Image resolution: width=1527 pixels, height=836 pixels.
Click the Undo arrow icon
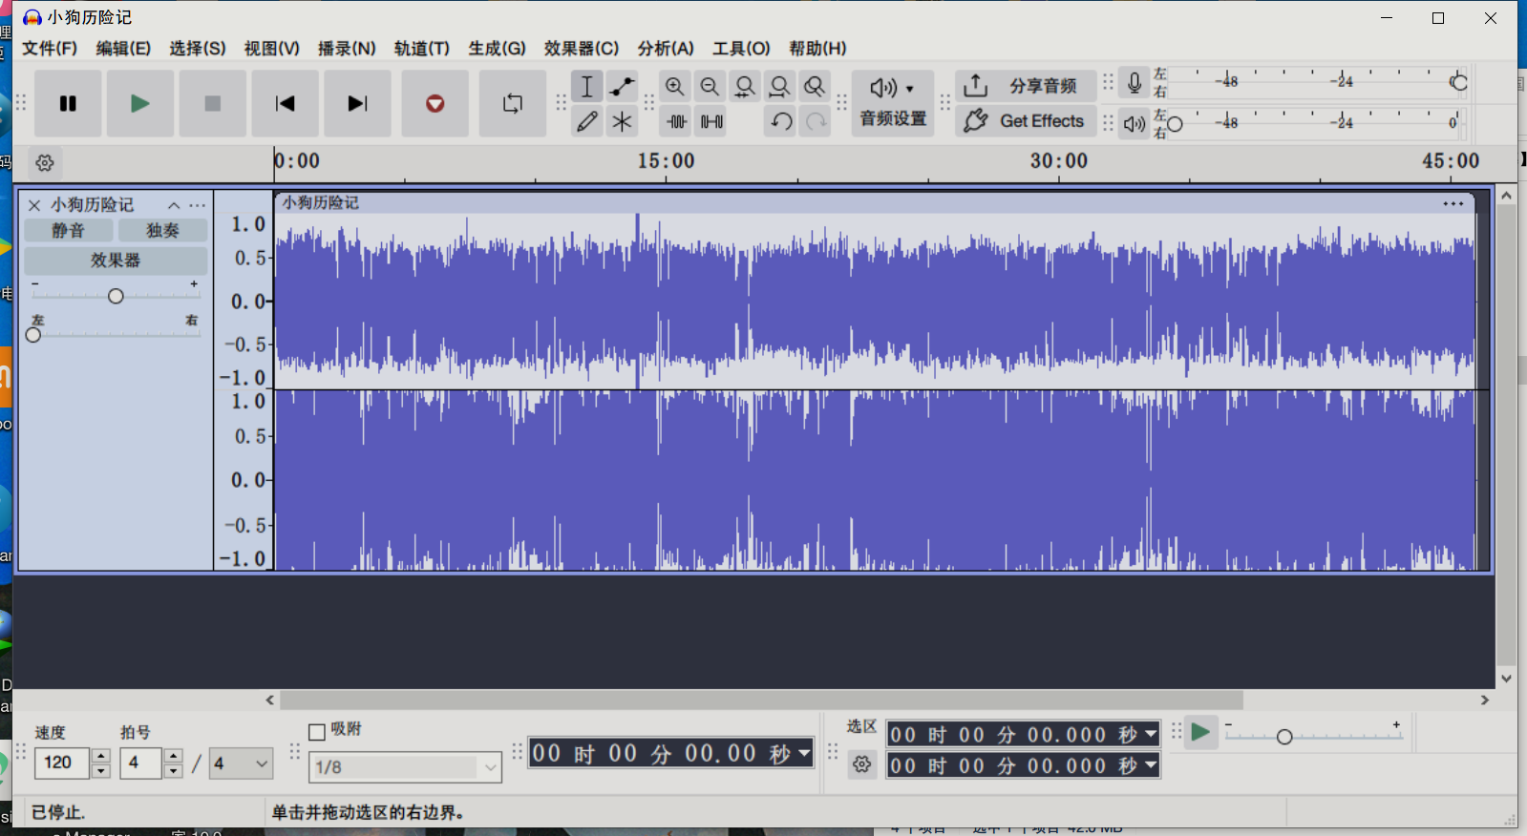781,121
